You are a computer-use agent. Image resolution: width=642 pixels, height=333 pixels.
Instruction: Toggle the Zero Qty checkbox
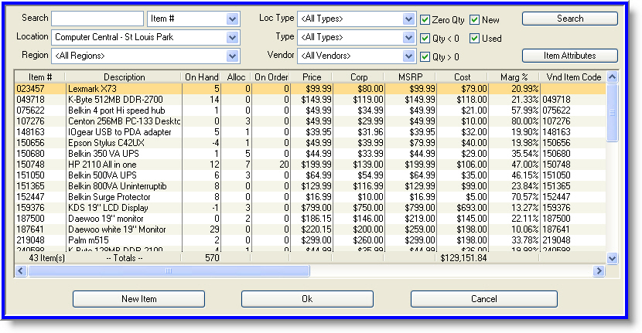tap(425, 19)
